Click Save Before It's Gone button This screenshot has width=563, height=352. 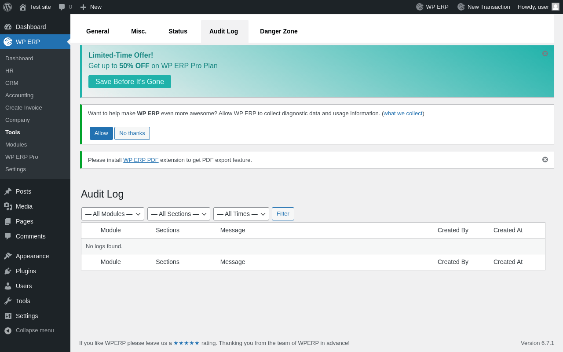(130, 81)
